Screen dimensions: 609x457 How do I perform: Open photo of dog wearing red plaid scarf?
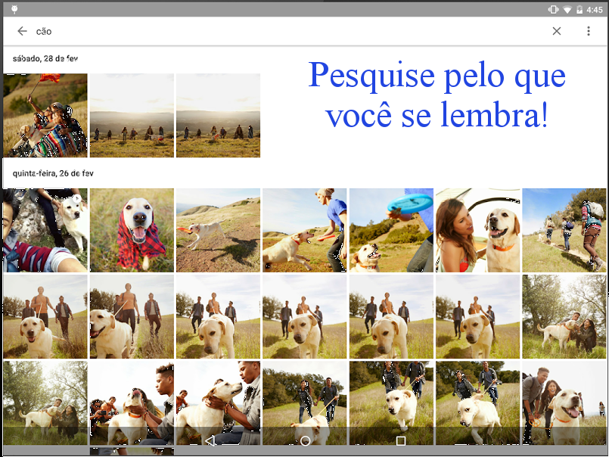click(x=132, y=230)
